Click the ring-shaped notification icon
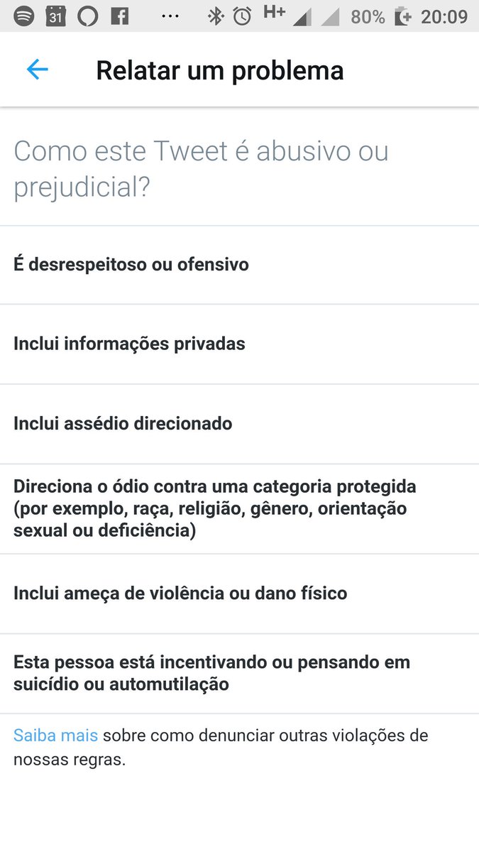Viewport: 479px width, 852px height. (87, 16)
